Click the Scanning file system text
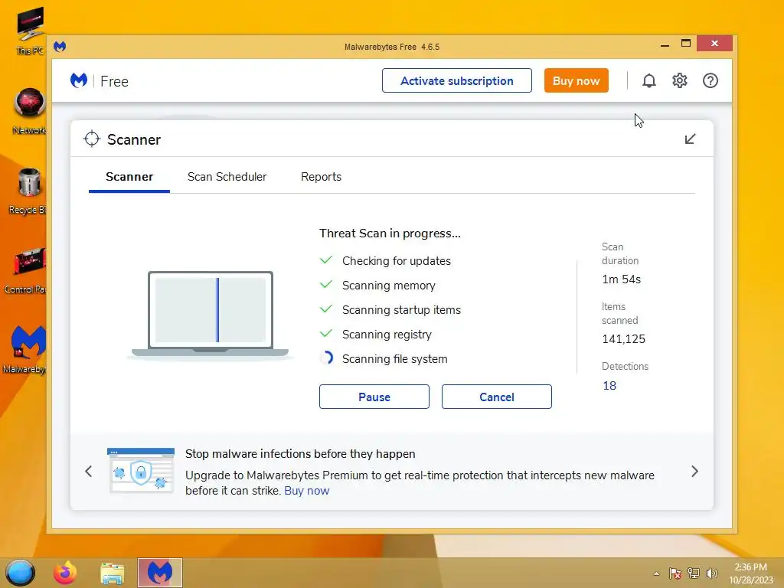 click(394, 359)
